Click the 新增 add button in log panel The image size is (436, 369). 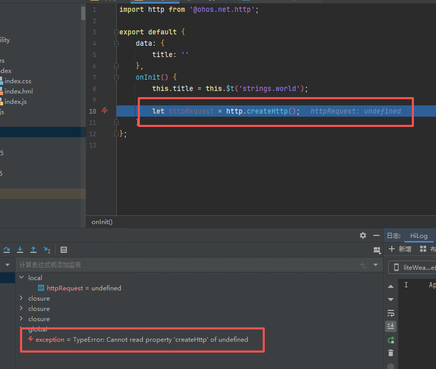click(400, 249)
